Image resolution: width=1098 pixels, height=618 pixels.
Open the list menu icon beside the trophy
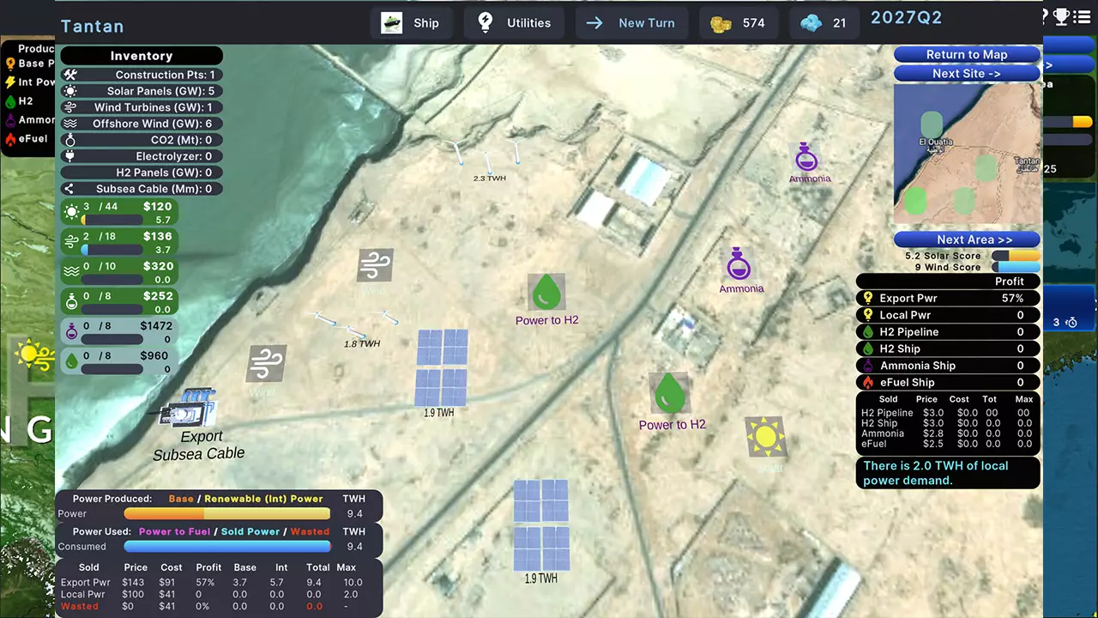pos(1082,15)
